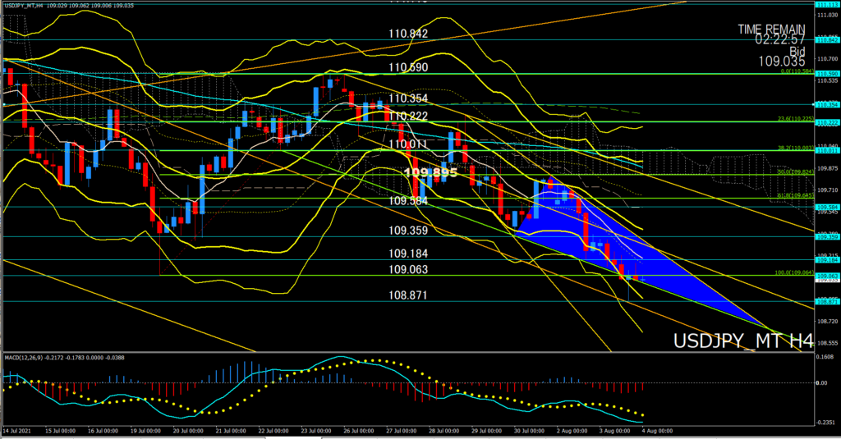Click the 21 Jul 00:00 time label
The width and height of the screenshot is (841, 439).
(231, 431)
